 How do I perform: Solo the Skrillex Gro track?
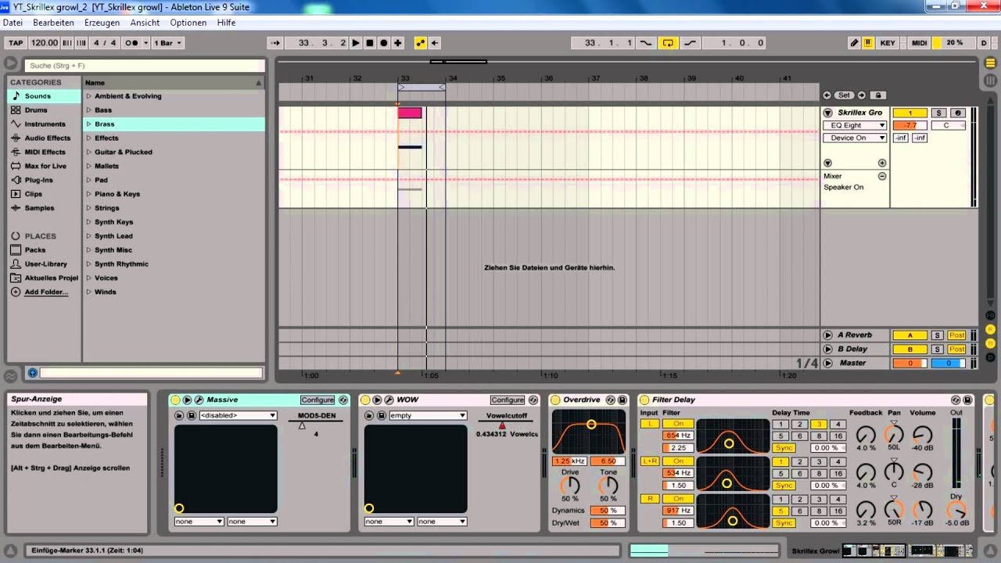pos(938,113)
